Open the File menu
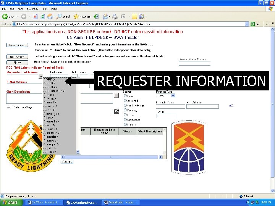Image resolution: width=275 pixels, height=206 pixels. click(4, 9)
